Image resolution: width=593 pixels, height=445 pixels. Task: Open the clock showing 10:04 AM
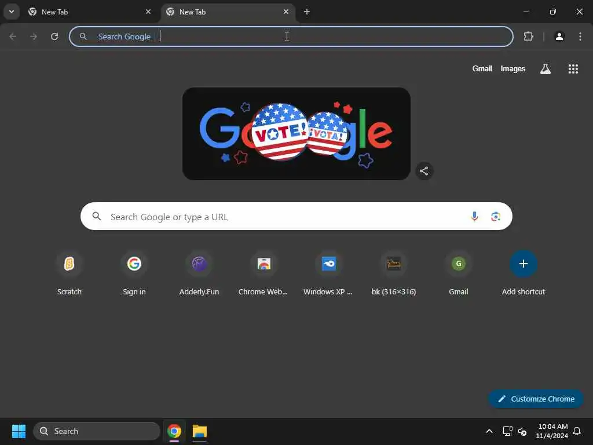tap(552, 431)
